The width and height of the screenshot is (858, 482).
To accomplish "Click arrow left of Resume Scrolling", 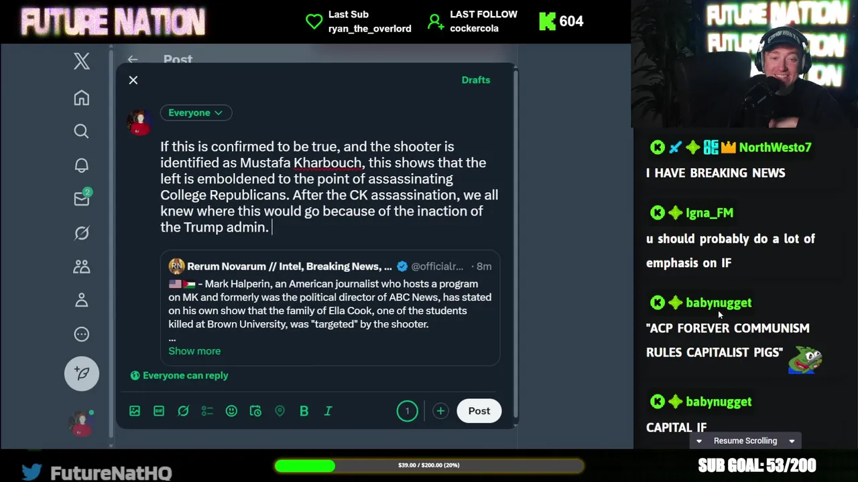I will pyautogui.click(x=699, y=441).
